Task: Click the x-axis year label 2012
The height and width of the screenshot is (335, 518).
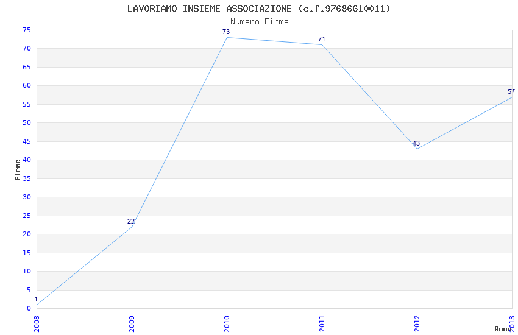Action: click(417, 324)
